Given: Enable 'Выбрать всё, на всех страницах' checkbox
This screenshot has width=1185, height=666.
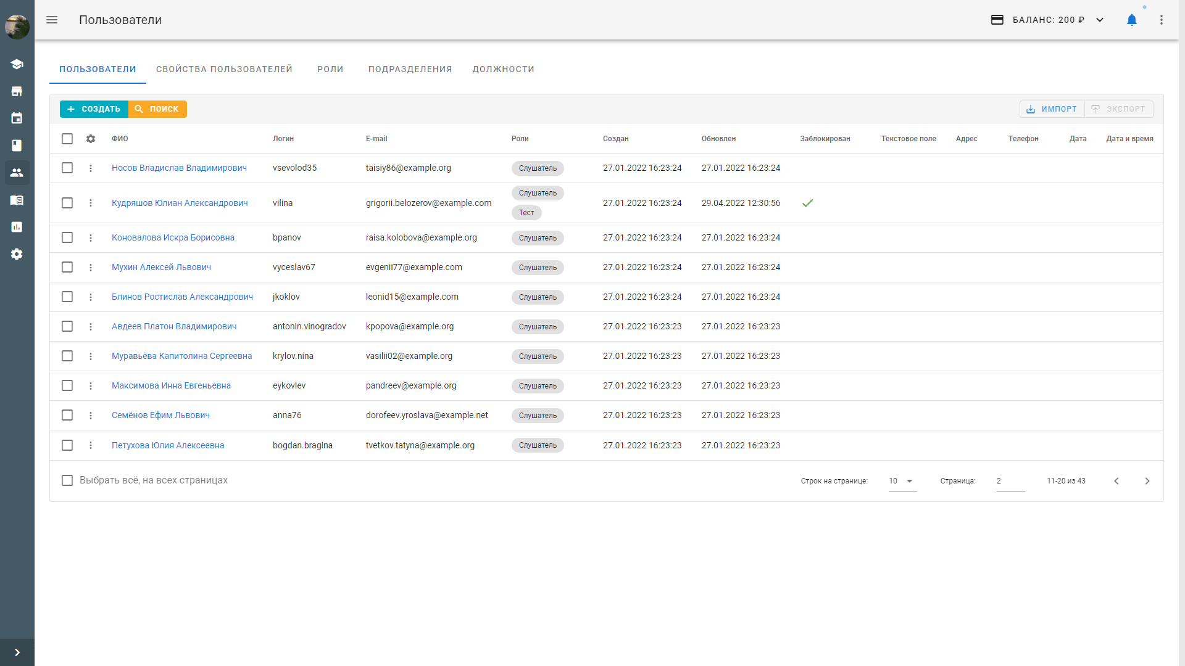Looking at the screenshot, I should 67,480.
